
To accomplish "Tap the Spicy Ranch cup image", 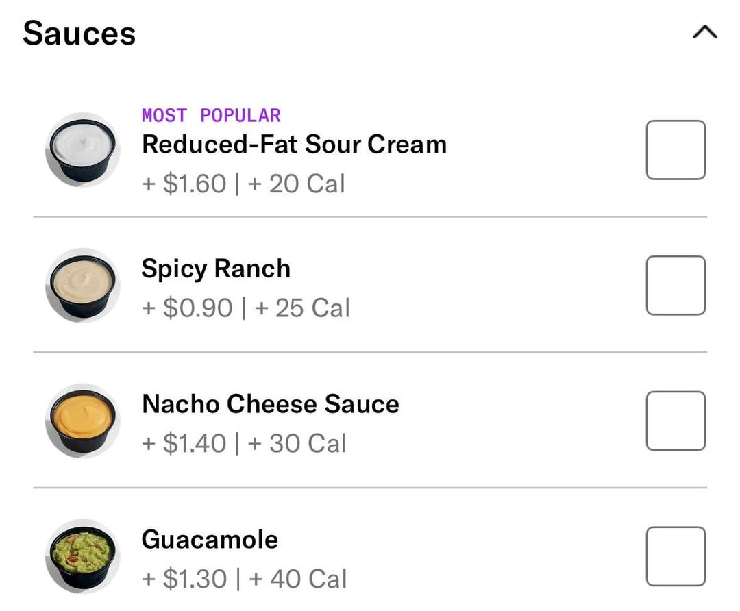I will (x=83, y=285).
